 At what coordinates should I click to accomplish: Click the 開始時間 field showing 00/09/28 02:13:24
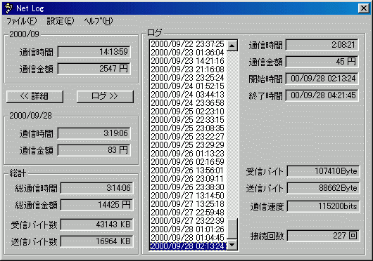[x=322, y=79]
